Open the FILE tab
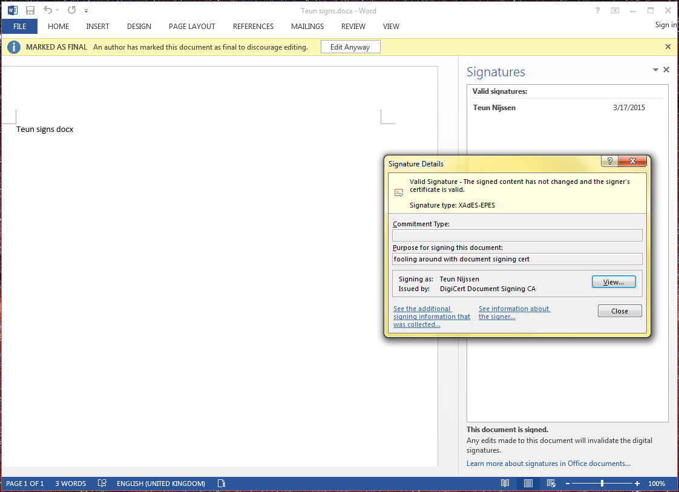This screenshot has width=679, height=492. coord(19,26)
